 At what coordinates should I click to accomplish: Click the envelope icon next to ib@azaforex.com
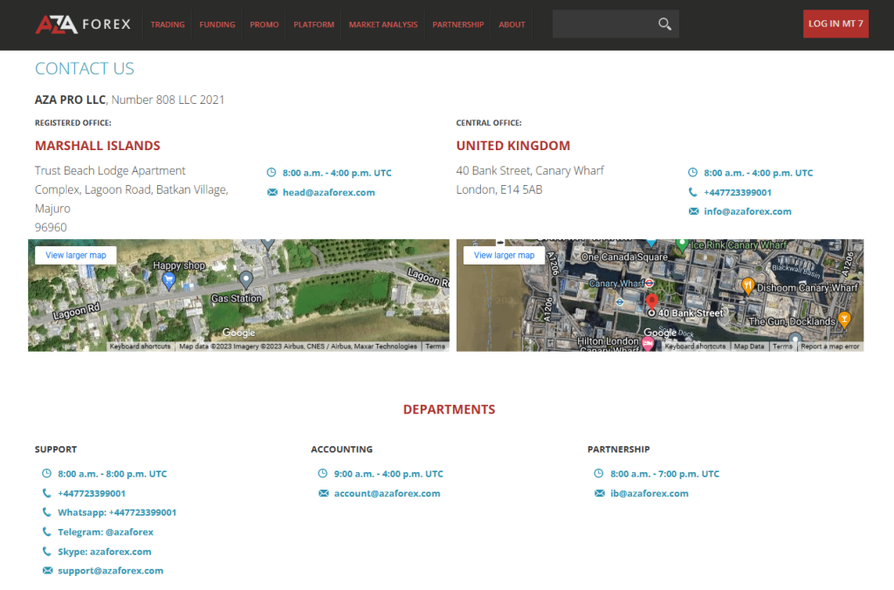coord(599,493)
